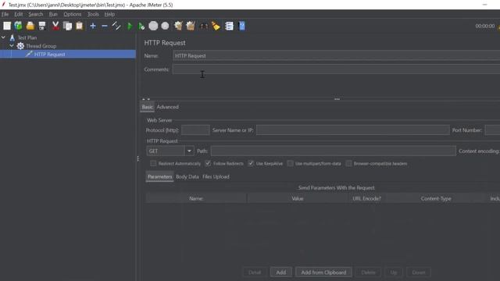
Task: Click the Reset Search icon
Action: point(216,26)
